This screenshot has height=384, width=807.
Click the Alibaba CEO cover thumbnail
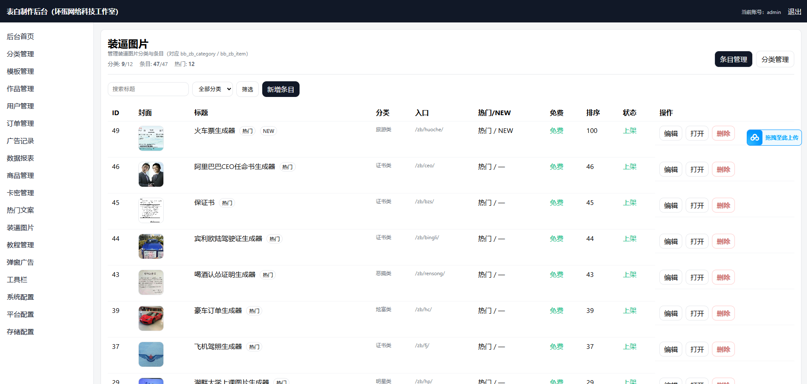pyautogui.click(x=151, y=174)
